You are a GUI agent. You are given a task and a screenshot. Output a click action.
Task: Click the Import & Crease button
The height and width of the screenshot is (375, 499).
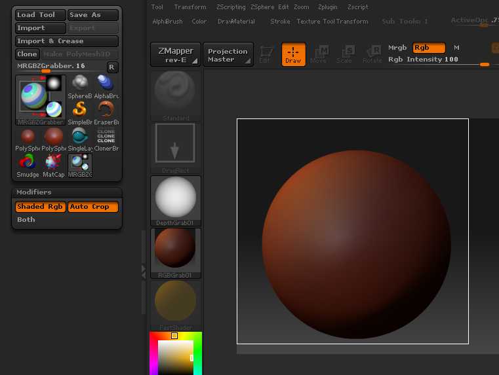[x=66, y=41]
